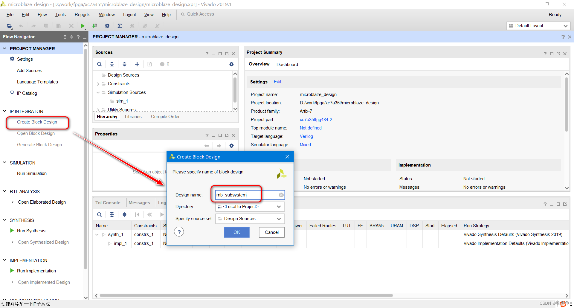This screenshot has height=308, width=574.
Task: Select Add Sources in Flow Navigator
Action: (x=30, y=71)
